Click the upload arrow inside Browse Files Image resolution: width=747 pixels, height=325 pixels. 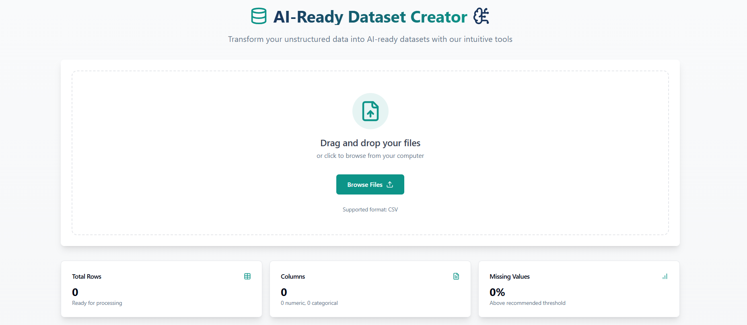(x=390, y=184)
